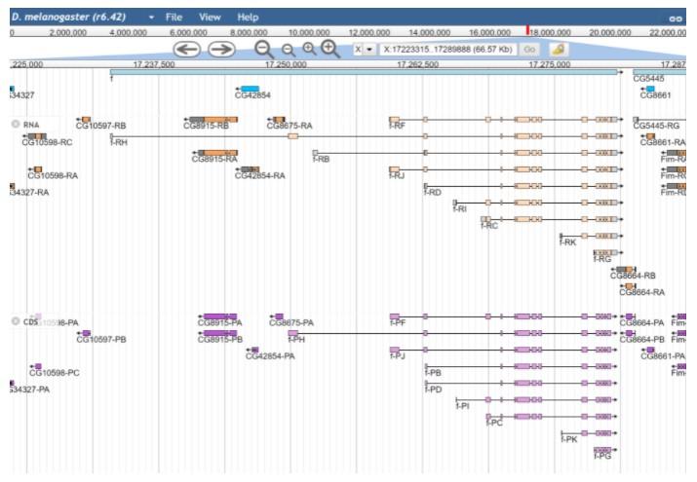The image size is (697, 482).
Task: Select protein f-PB
Action: (519, 366)
